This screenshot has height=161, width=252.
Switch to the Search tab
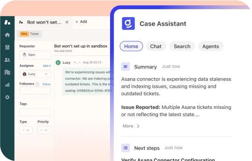[182, 46]
